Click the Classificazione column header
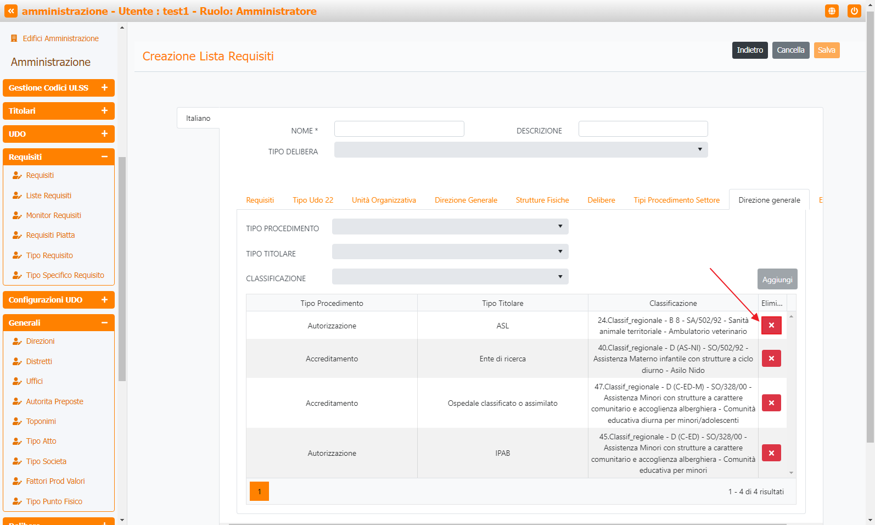This screenshot has height=525, width=875. 673,303
